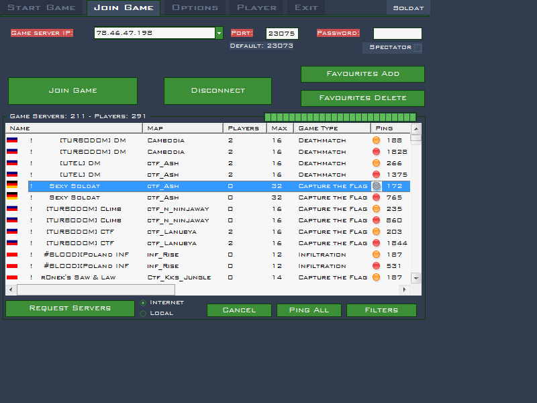Viewport: 537px width, 403px height.
Task: Click the Russian flag on the ping 266 row
Action: tap(12, 163)
